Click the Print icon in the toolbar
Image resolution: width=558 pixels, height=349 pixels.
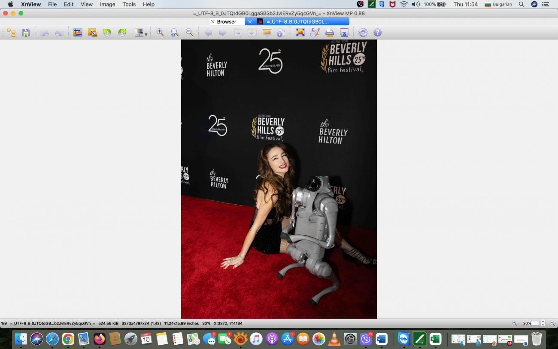(330, 33)
